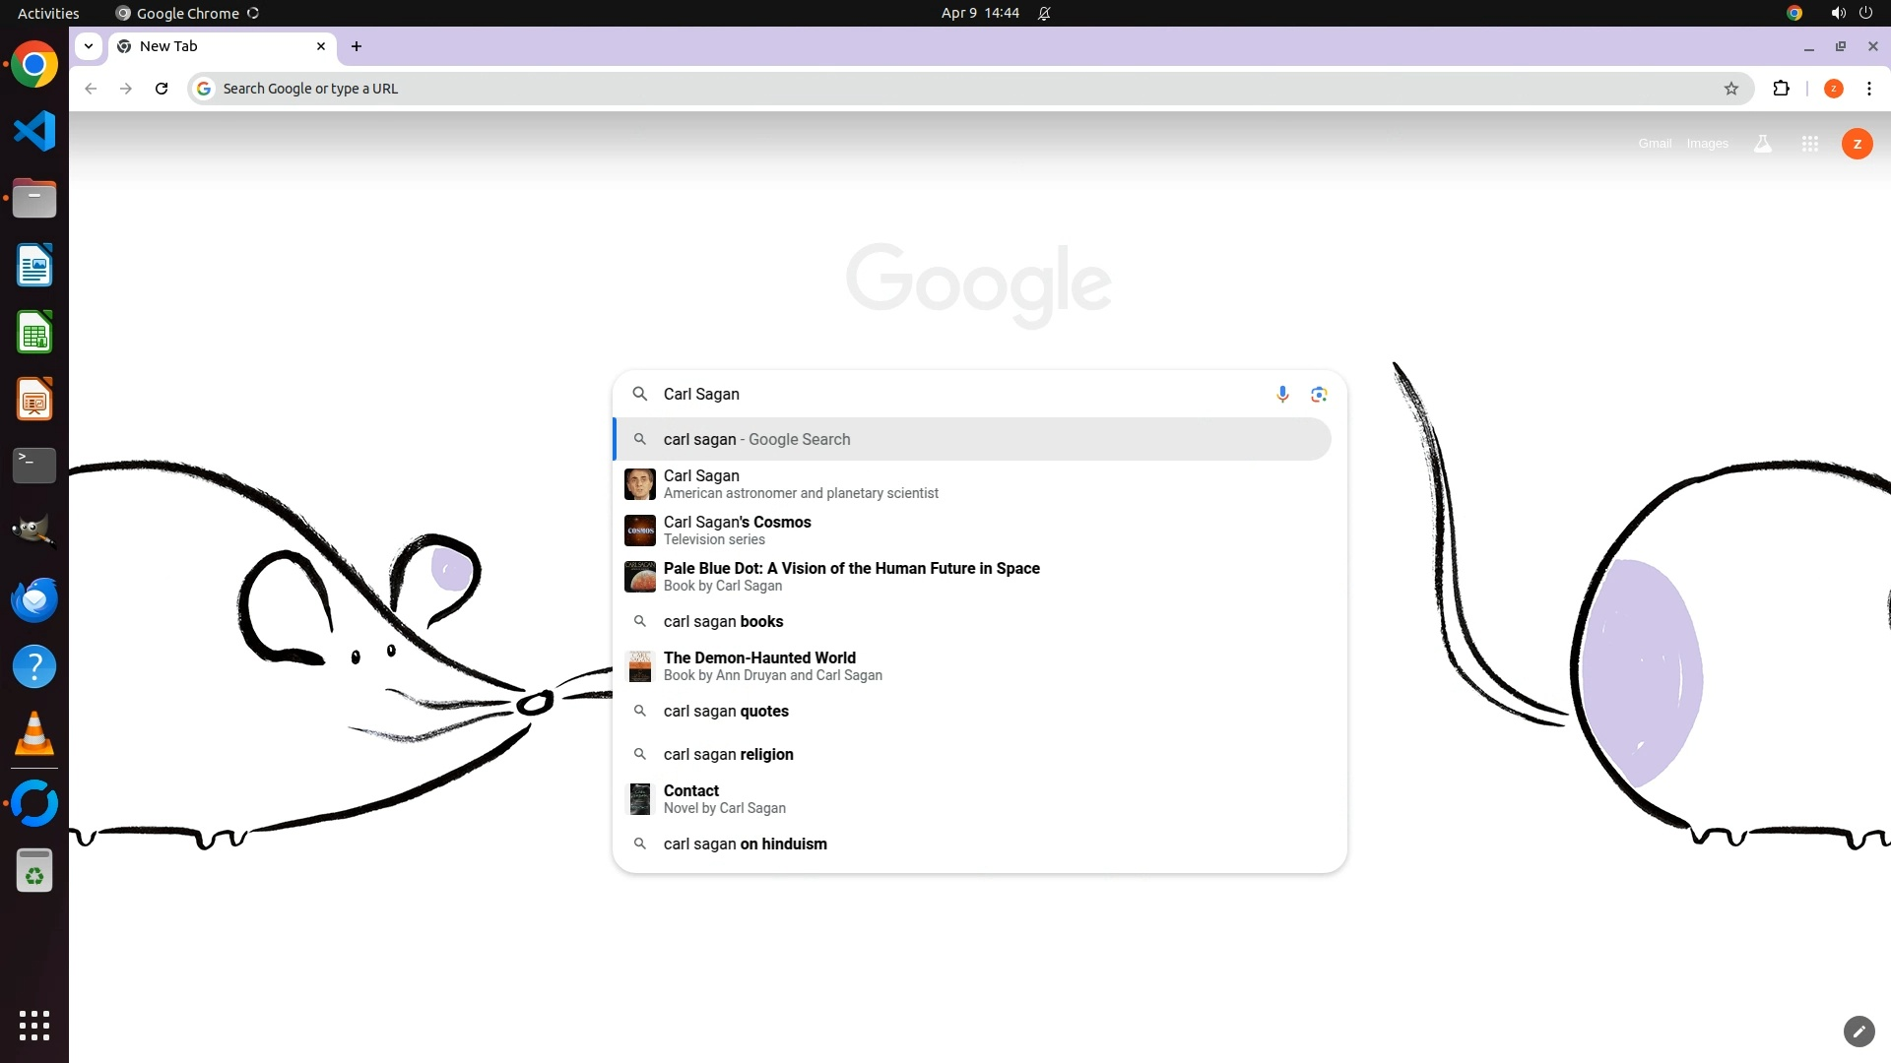This screenshot has width=1891, height=1063.
Task: Toggle the do-not-disturb notification bell
Action: [x=1044, y=13]
